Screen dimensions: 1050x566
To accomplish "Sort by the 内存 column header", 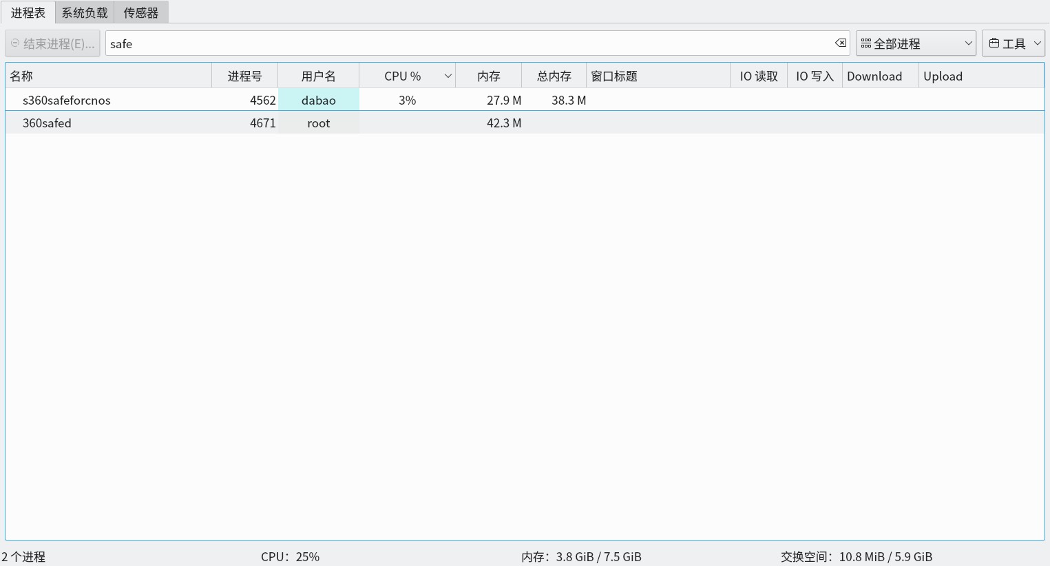I will click(489, 76).
